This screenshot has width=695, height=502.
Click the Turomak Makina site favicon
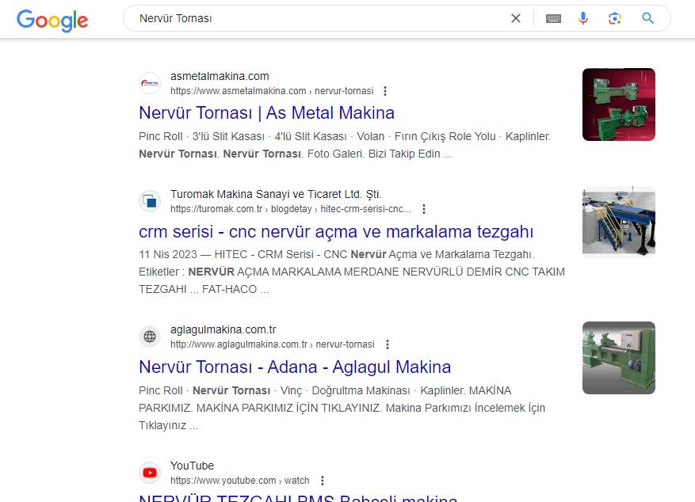[150, 201]
